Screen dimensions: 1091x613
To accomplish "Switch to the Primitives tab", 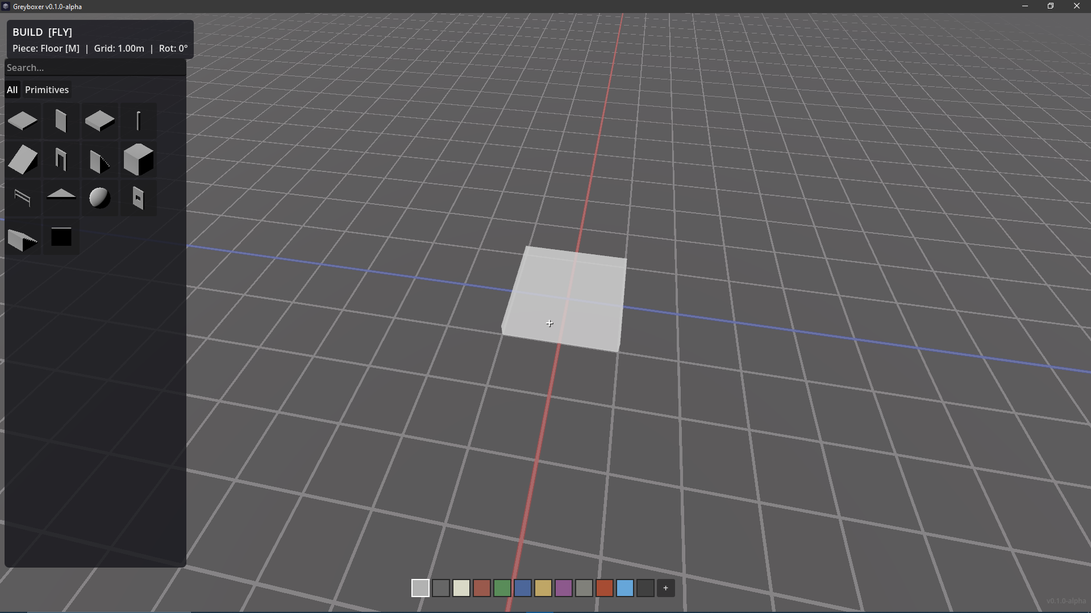I will pos(47,90).
